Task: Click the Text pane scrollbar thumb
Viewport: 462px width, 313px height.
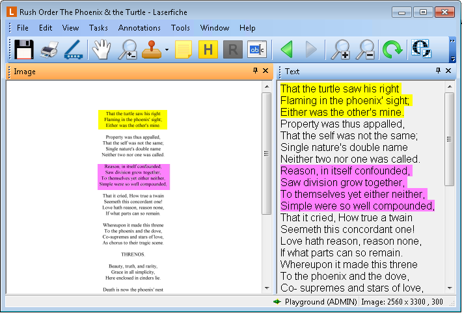Action: [450, 139]
